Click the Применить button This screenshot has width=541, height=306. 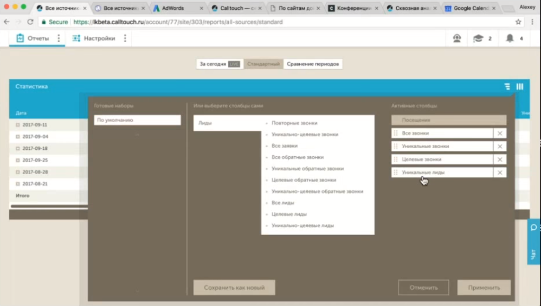[x=484, y=288]
